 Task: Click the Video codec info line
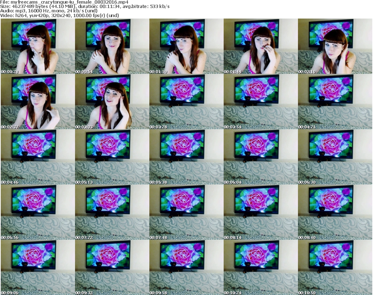tap(59, 16)
